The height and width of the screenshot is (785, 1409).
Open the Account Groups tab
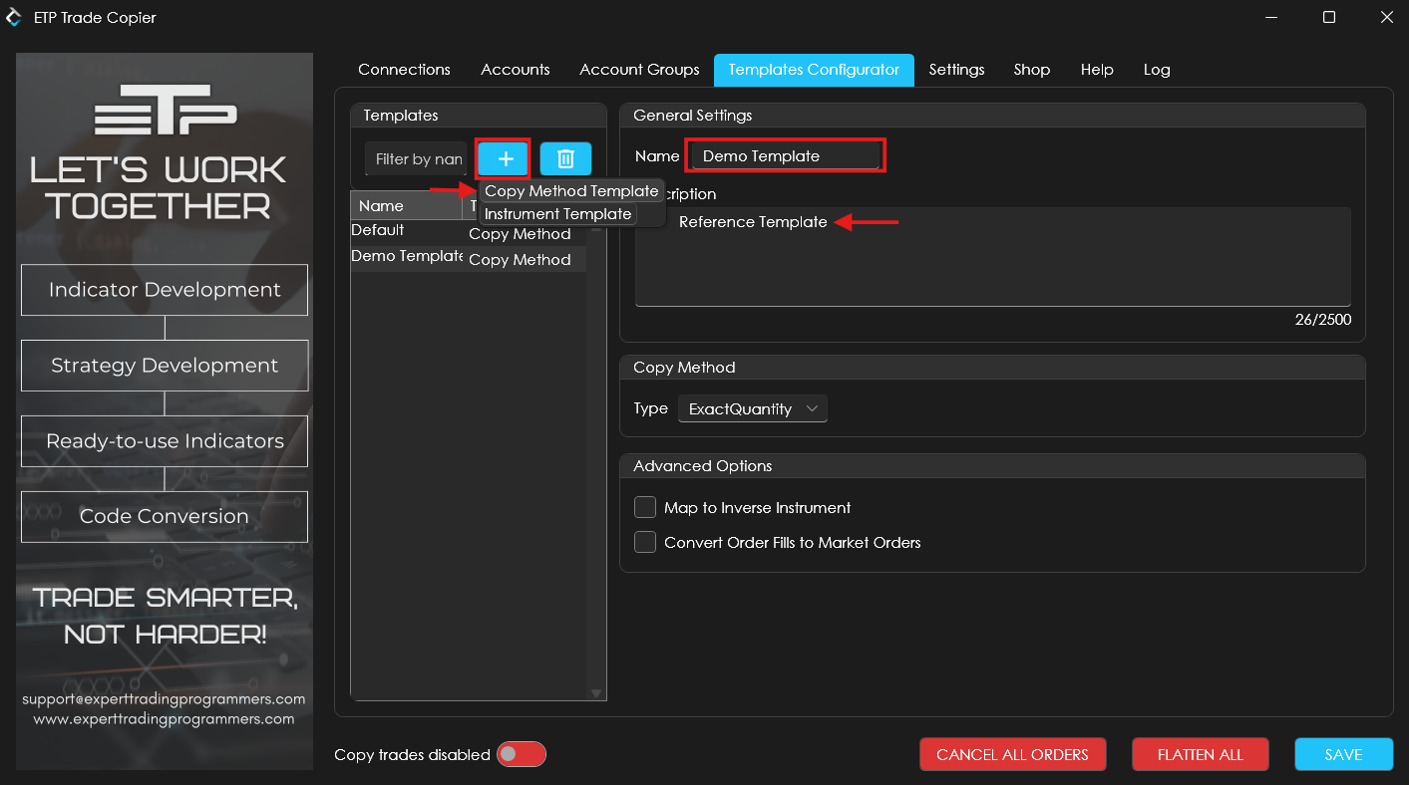(x=639, y=70)
